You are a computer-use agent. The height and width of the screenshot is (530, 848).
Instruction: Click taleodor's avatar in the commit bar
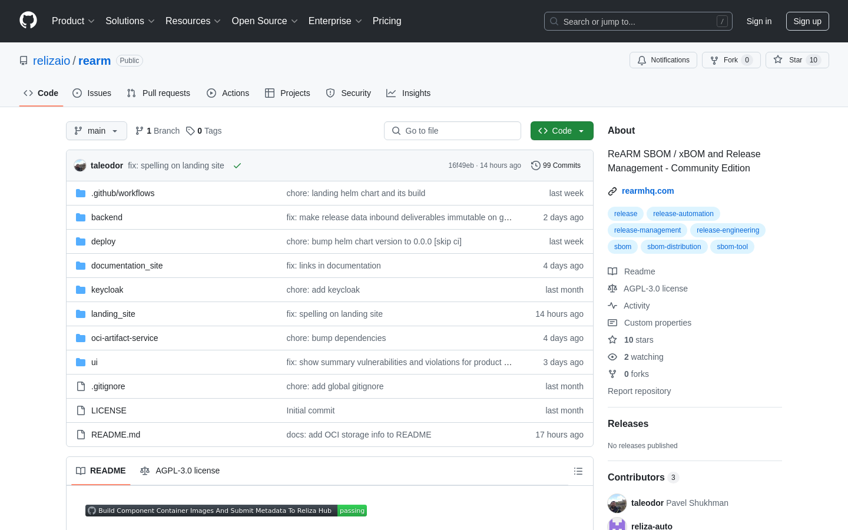(x=80, y=165)
